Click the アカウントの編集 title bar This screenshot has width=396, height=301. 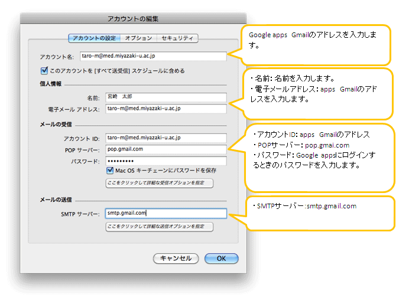click(133, 19)
